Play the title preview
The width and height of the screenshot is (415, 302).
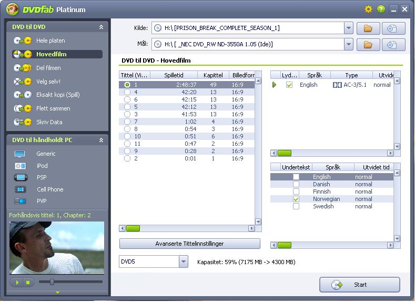point(17,283)
